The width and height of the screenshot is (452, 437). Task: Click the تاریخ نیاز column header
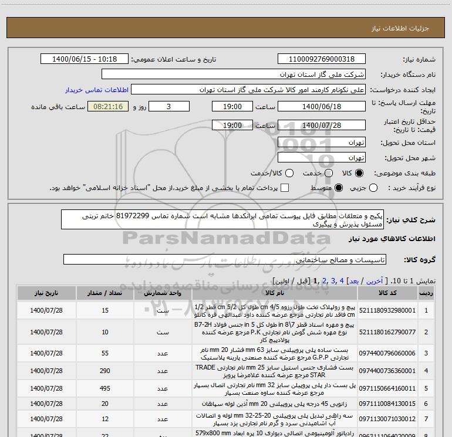coord(46,293)
